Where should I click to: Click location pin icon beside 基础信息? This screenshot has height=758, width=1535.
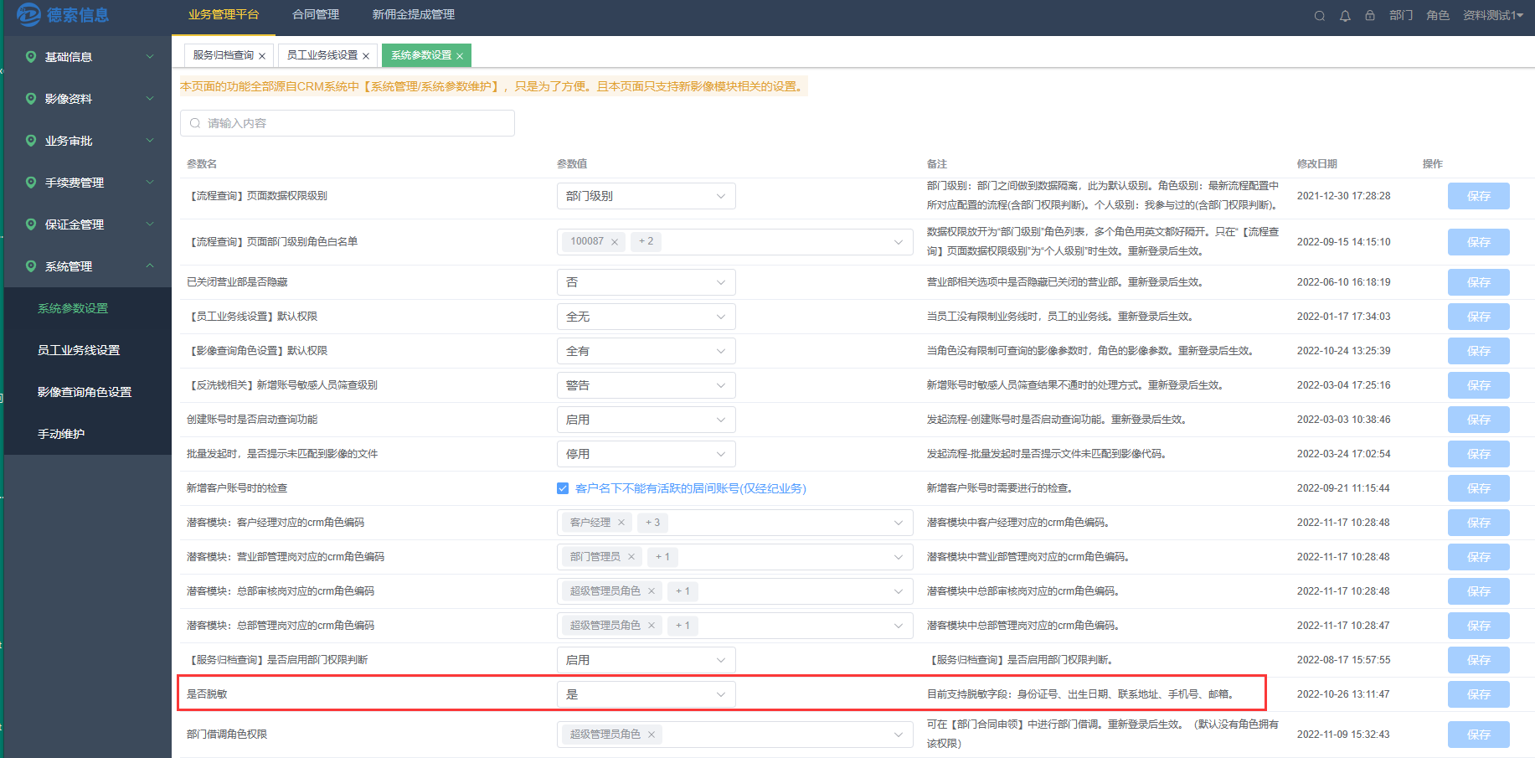[31, 57]
